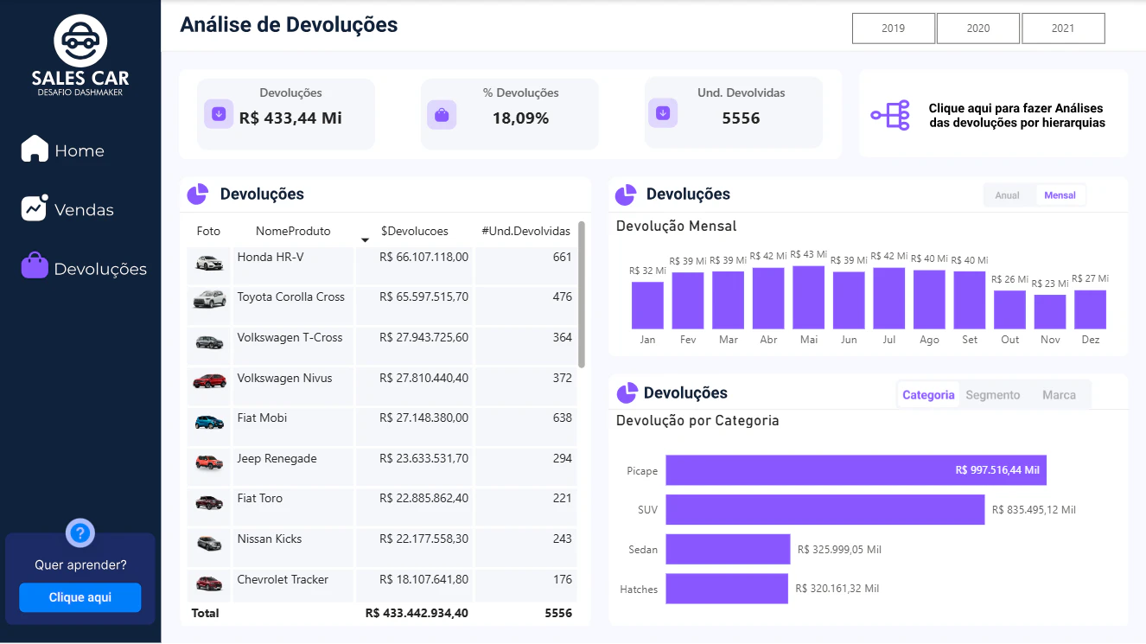This screenshot has width=1146, height=644.
Task: Click the Honda HR-V product name
Action: (271, 257)
